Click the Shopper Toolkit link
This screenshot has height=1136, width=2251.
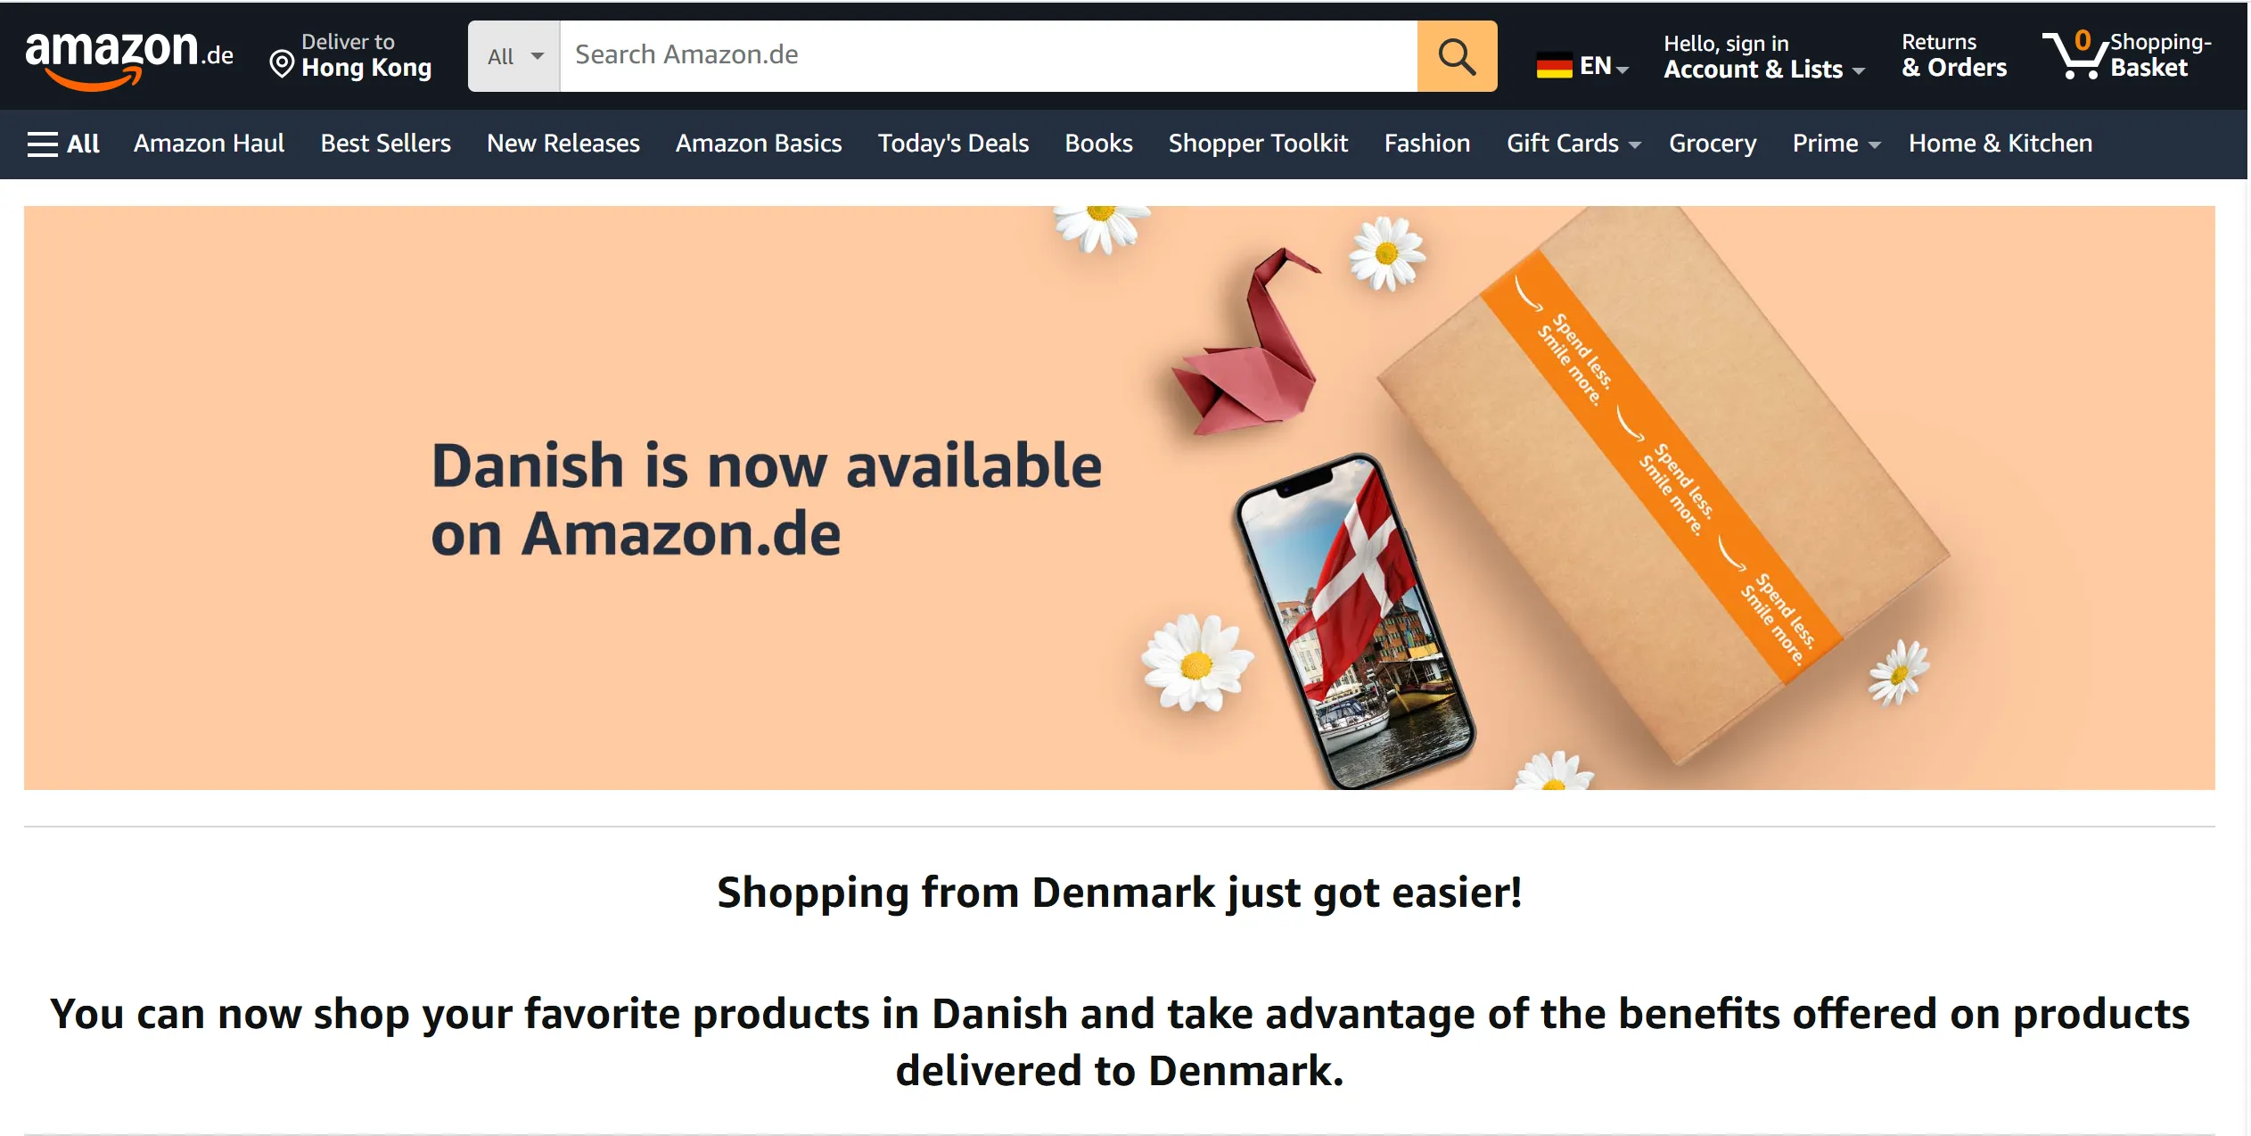[x=1258, y=144]
